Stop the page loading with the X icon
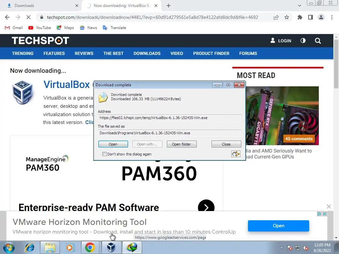 coord(28,17)
